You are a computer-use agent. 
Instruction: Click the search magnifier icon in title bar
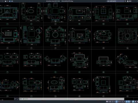pyautogui.click(x=125, y=1)
